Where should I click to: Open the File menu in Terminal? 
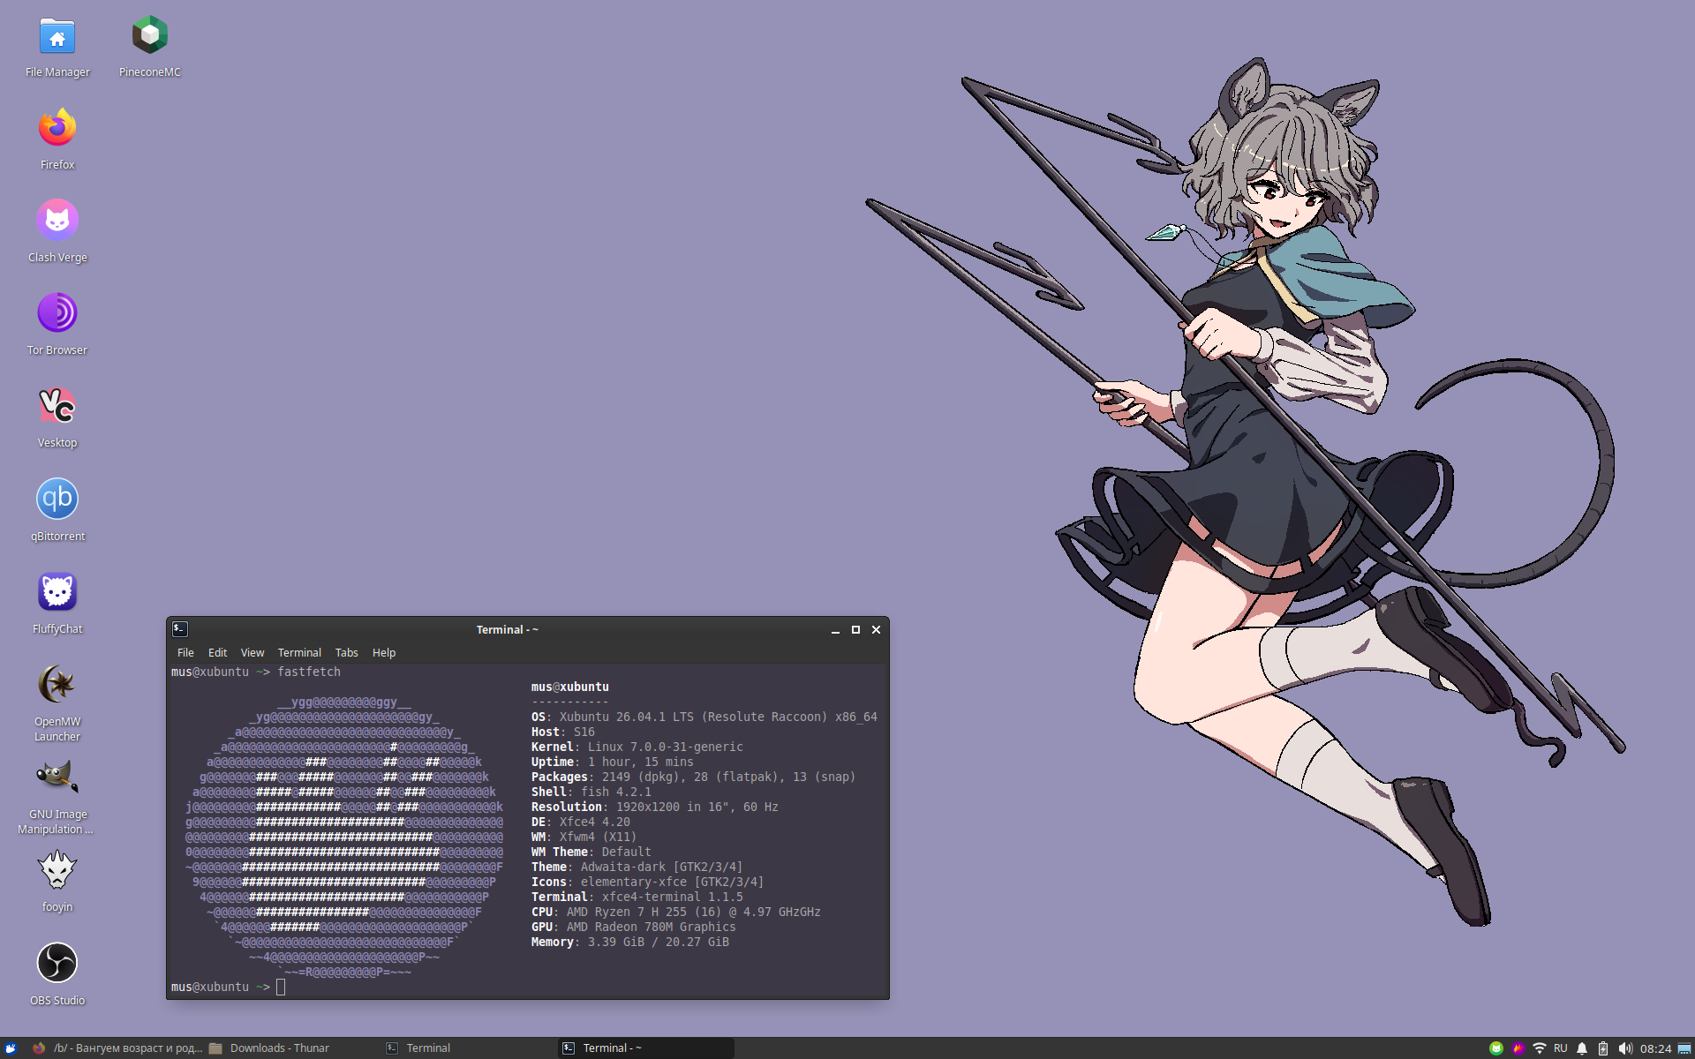pos(185,653)
